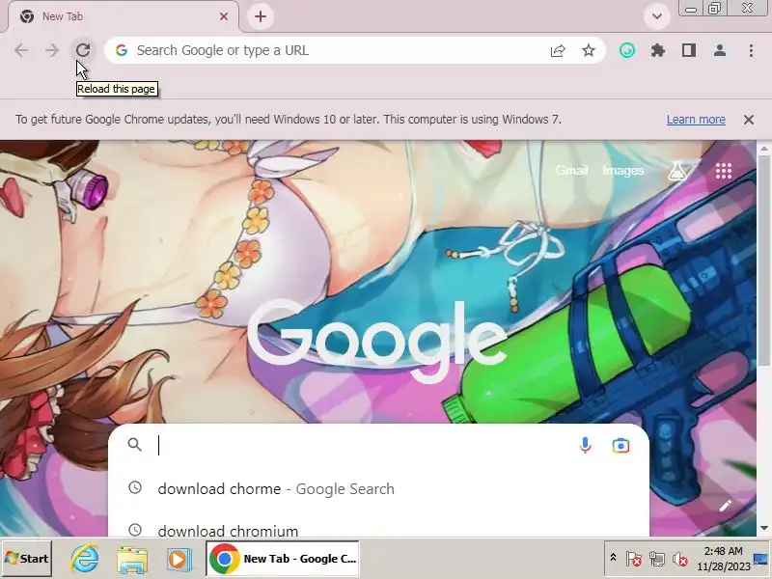Expand the tab search dropdown arrow
772x579 pixels.
click(x=657, y=16)
